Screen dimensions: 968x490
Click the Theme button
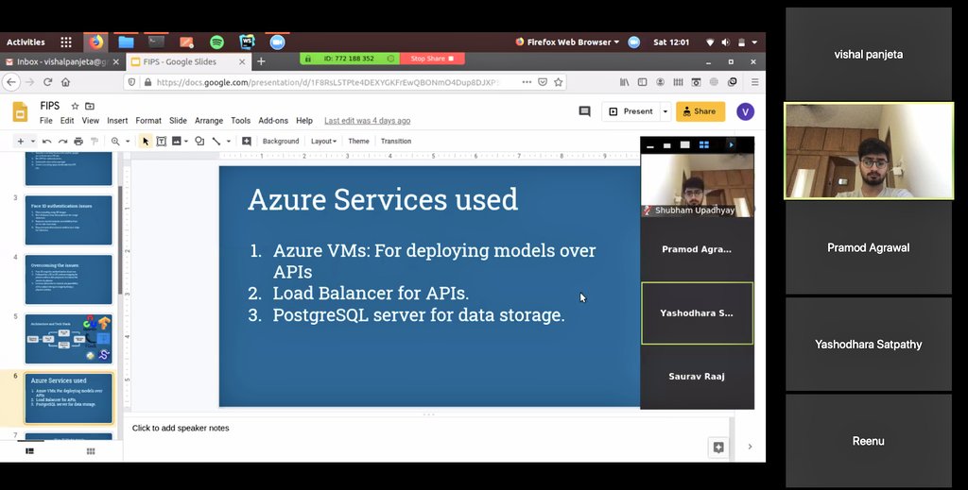click(x=358, y=141)
